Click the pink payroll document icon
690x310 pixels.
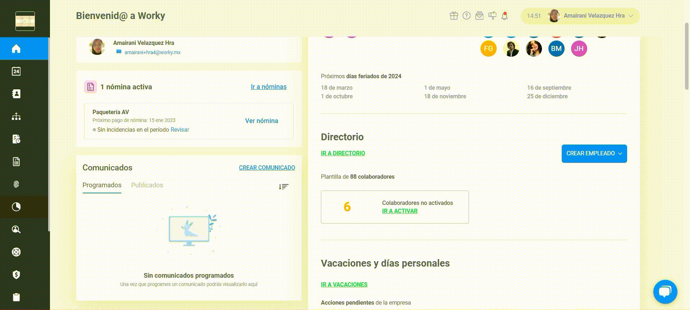[x=91, y=87]
